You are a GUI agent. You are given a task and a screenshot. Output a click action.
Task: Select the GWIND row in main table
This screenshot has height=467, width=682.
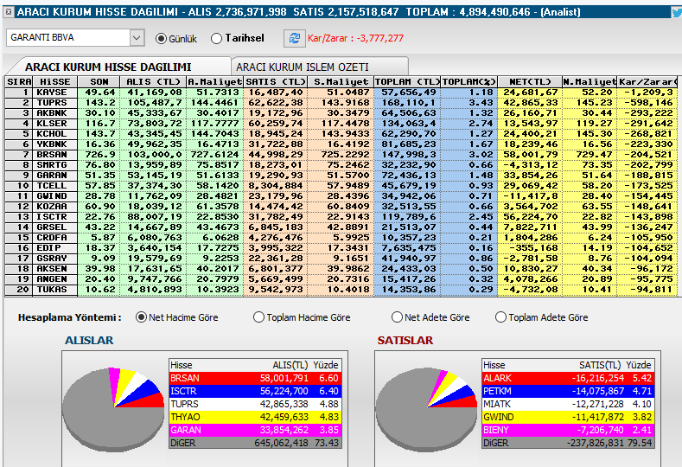[x=341, y=196]
